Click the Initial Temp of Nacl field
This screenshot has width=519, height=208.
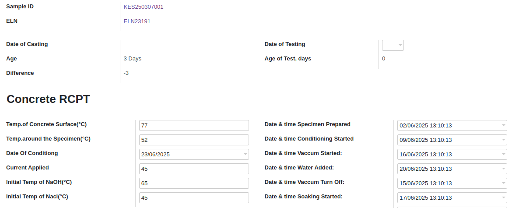point(194,198)
